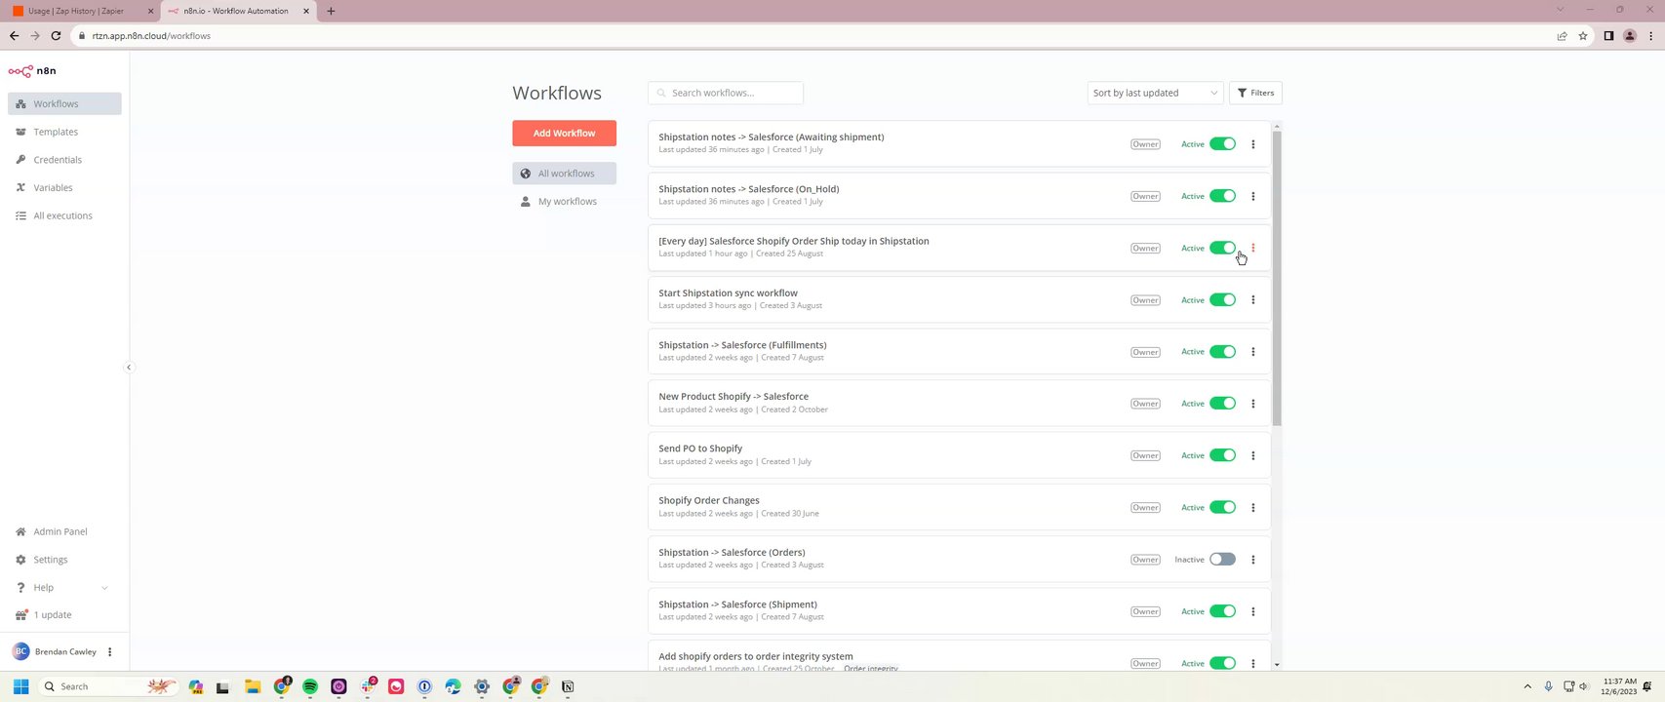Click the list scroll down arrow
1665x702 pixels.
click(x=1277, y=664)
